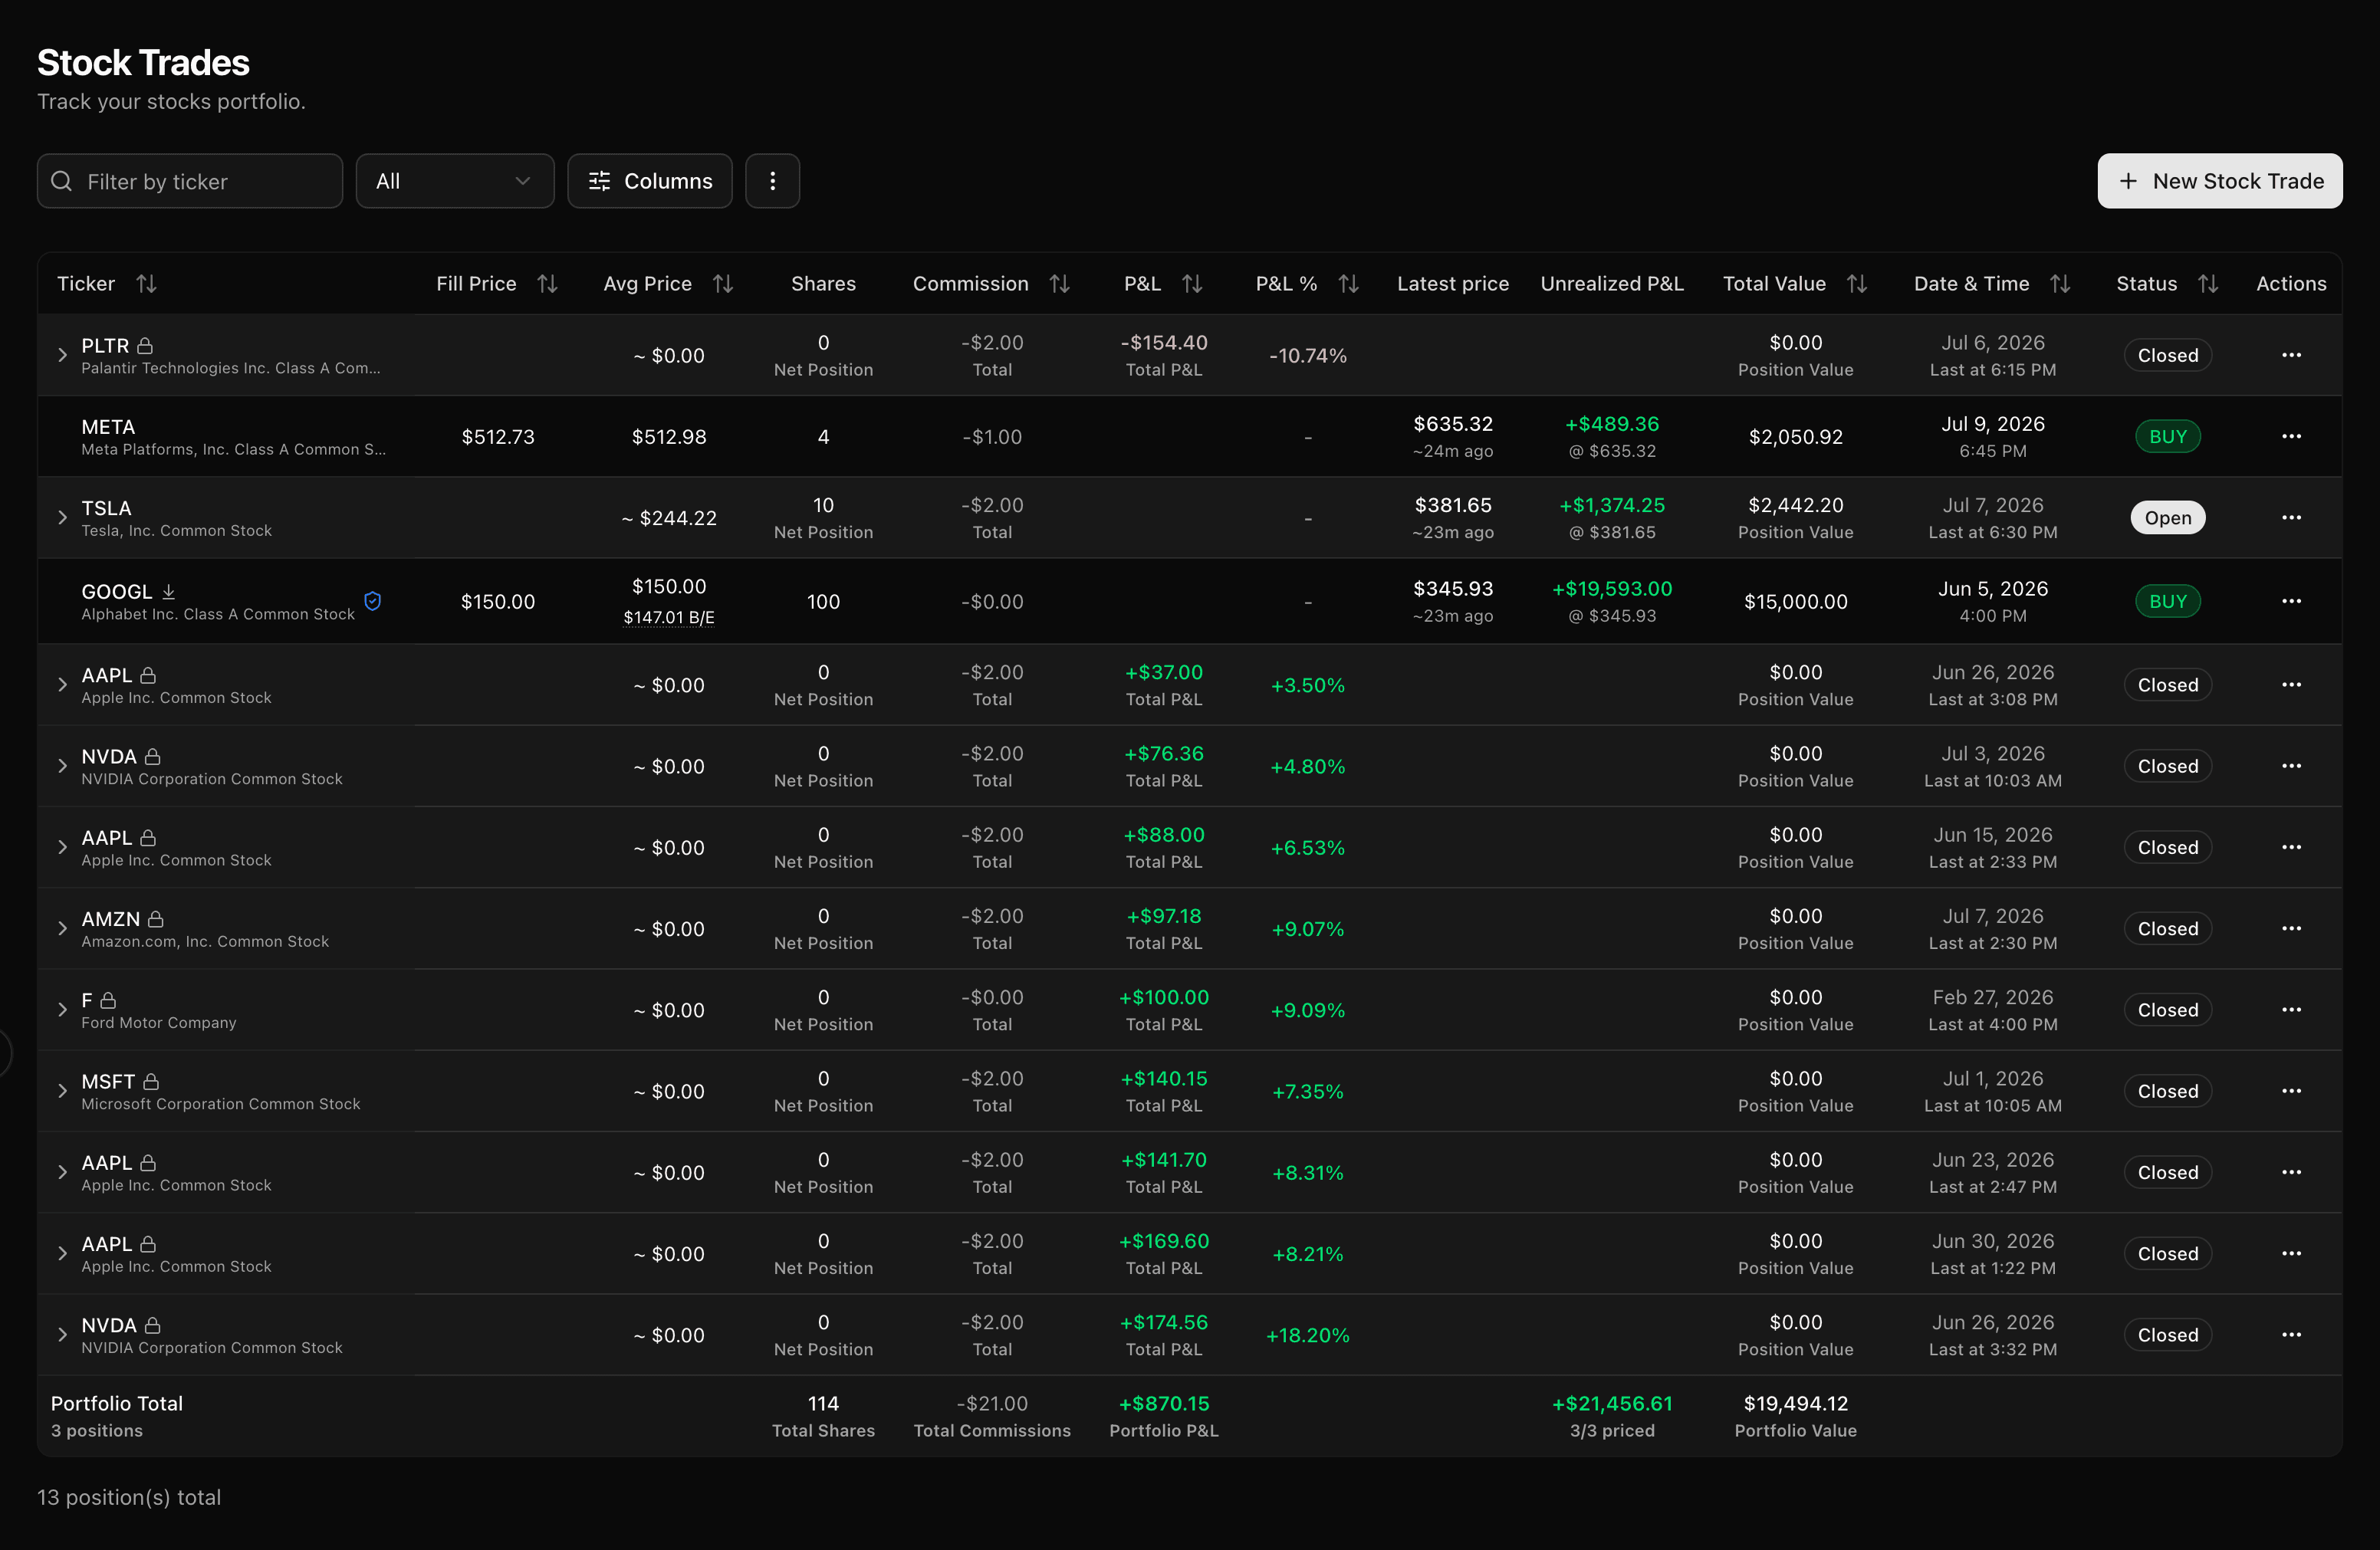Click the lock icon next to PLTR
Image resolution: width=2380 pixels, height=1550 pixels.
(x=145, y=345)
